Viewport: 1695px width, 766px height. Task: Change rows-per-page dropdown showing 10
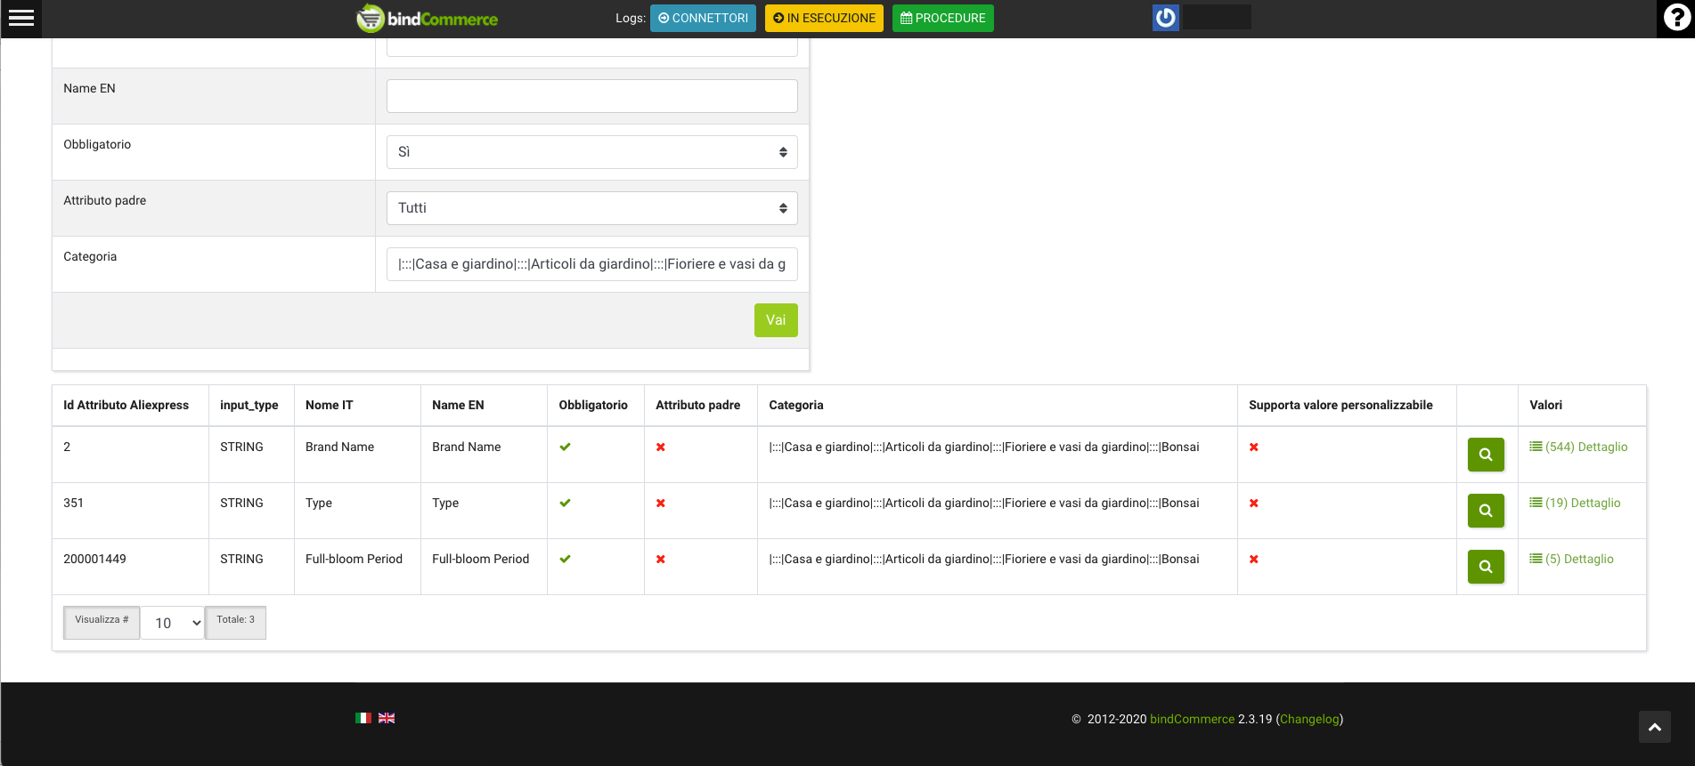[x=173, y=623]
